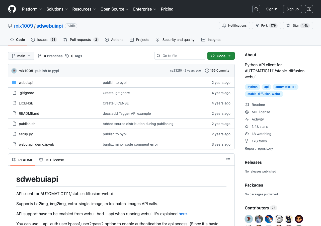Select the python topic tag
The height and width of the screenshot is (226, 321).
253,87
